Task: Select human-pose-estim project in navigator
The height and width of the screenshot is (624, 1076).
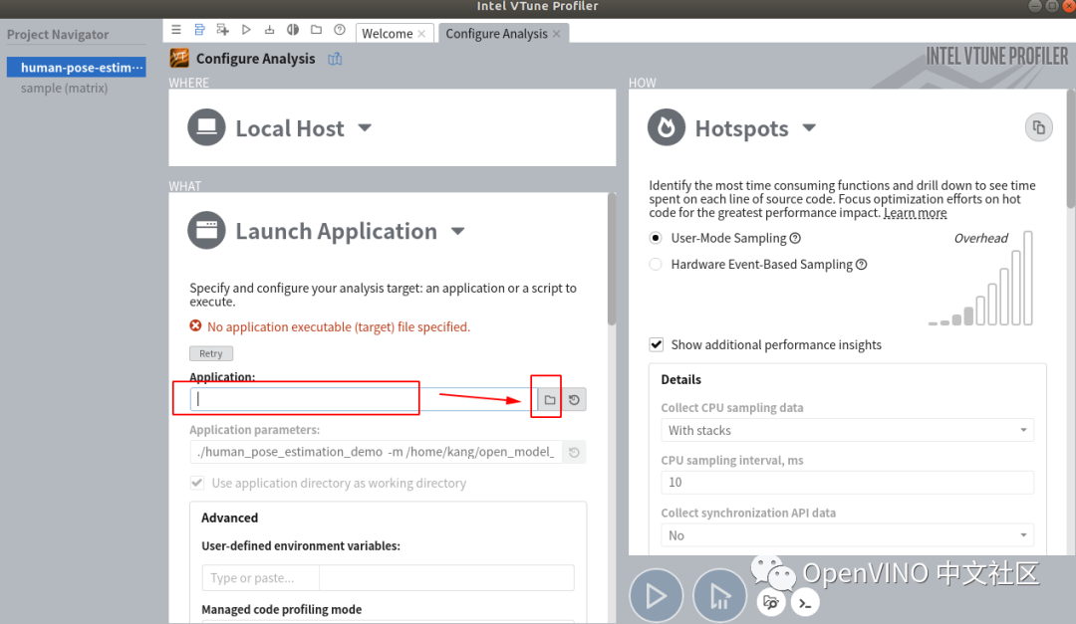Action: (x=76, y=68)
